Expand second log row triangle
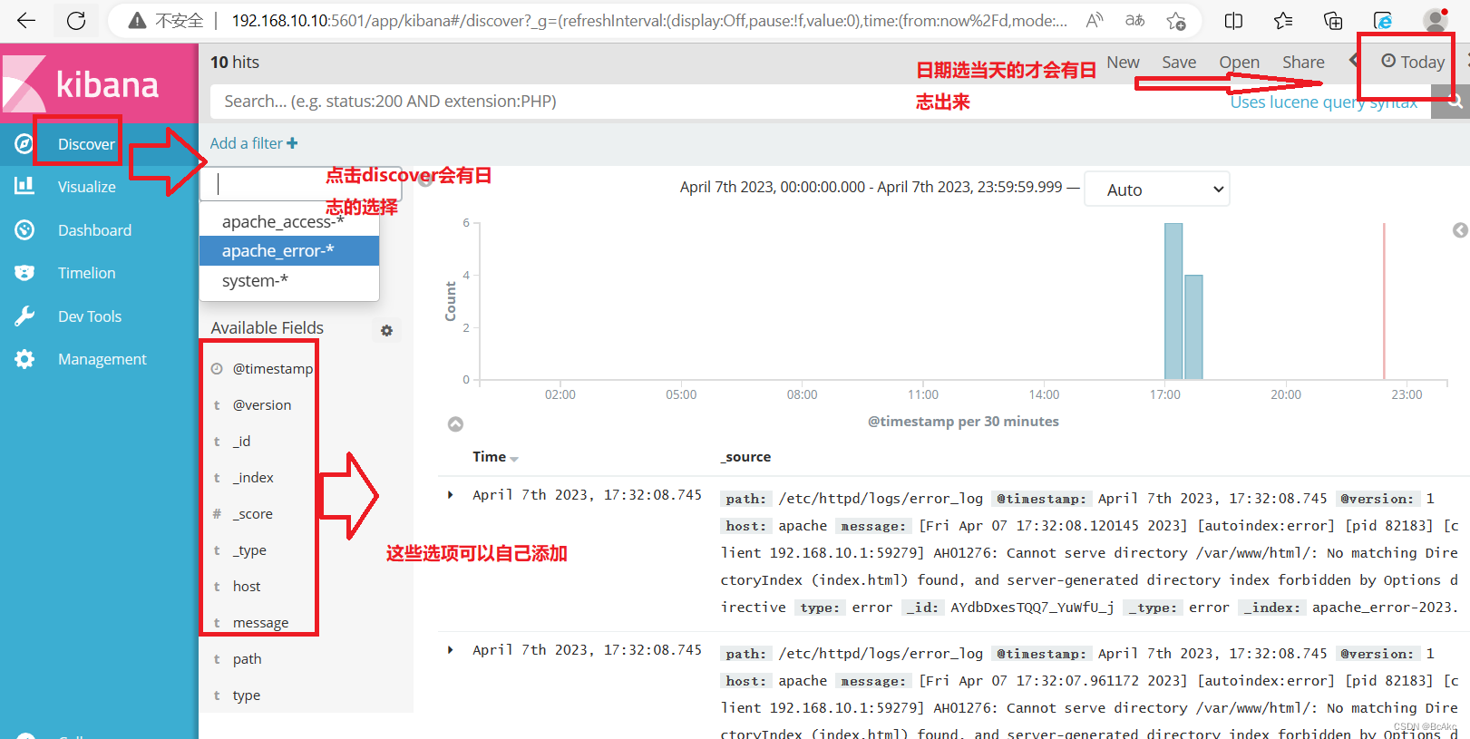Viewport: 1470px width, 739px height. point(451,650)
